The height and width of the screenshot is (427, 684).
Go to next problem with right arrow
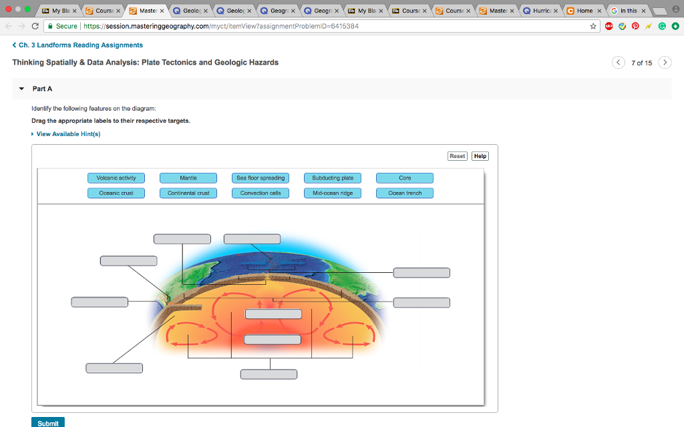point(665,62)
